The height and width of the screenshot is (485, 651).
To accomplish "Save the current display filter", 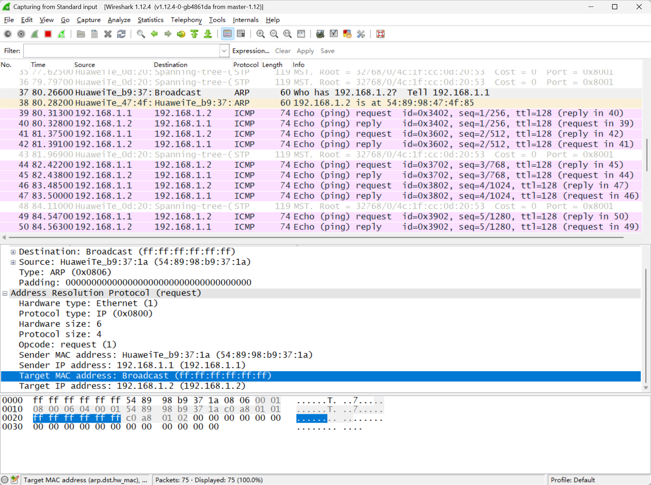I will [x=327, y=51].
